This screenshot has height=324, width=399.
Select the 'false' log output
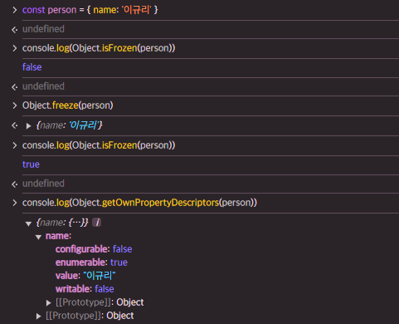point(32,67)
